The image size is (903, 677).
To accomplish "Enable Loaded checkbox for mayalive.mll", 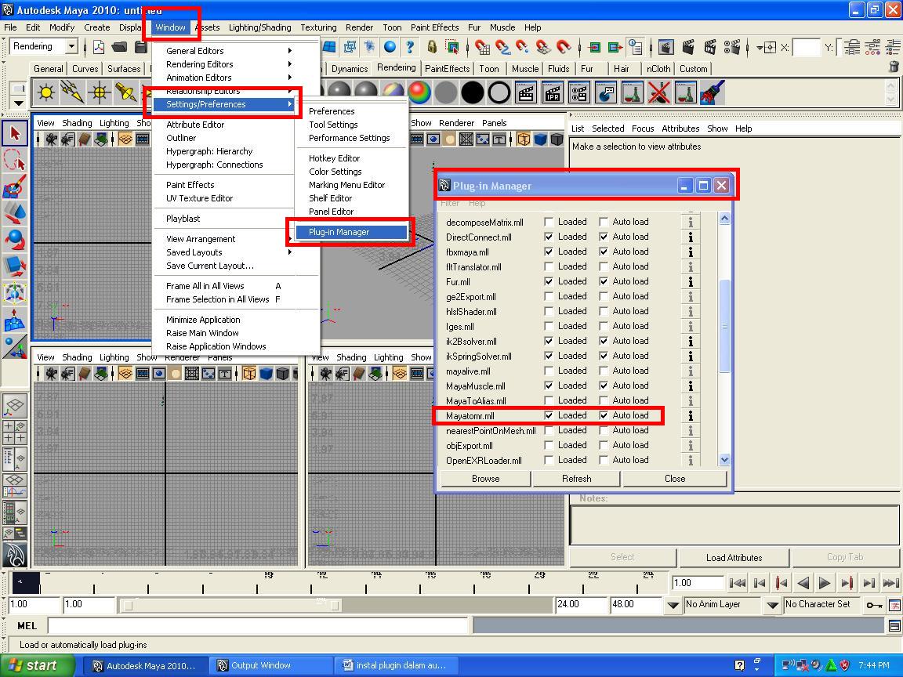I will tap(547, 371).
